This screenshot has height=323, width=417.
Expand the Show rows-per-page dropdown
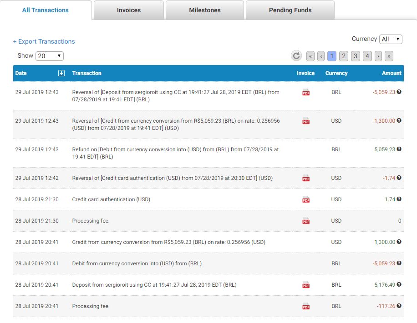pyautogui.click(x=50, y=56)
